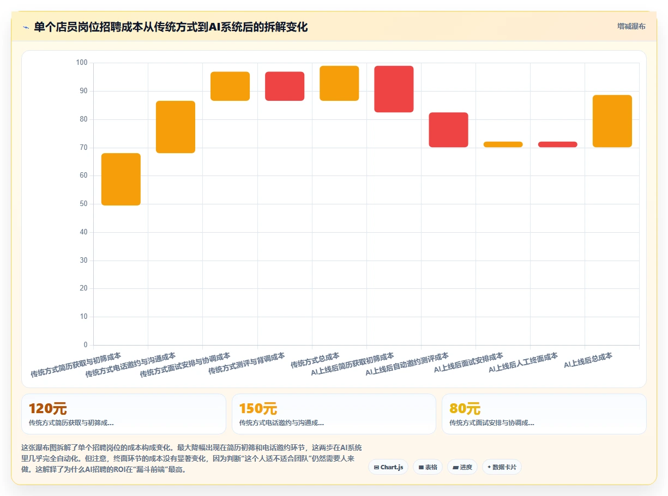Click the 传统方式面试安排与协调成本 orange bar
Image resolution: width=668 pixels, height=496 pixels.
230,86
